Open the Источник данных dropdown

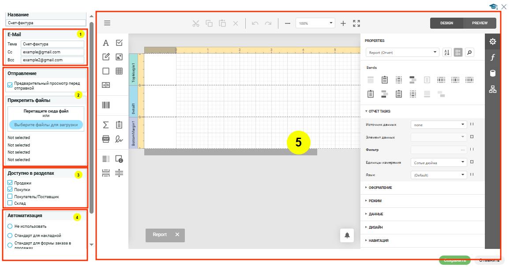click(x=439, y=125)
